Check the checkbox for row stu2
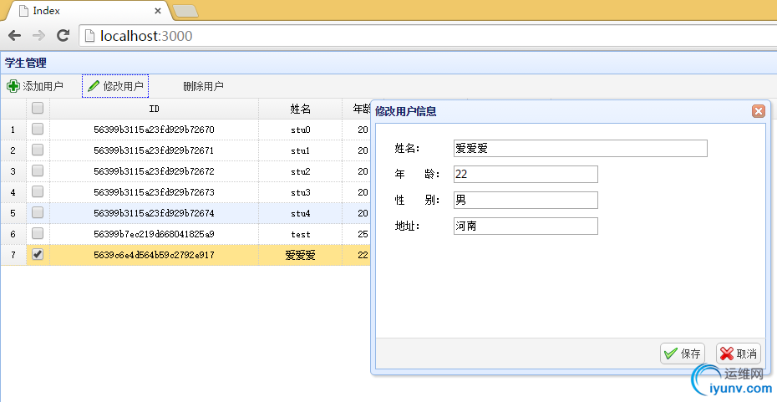Viewport: 777px width, 402px height. tap(38, 170)
